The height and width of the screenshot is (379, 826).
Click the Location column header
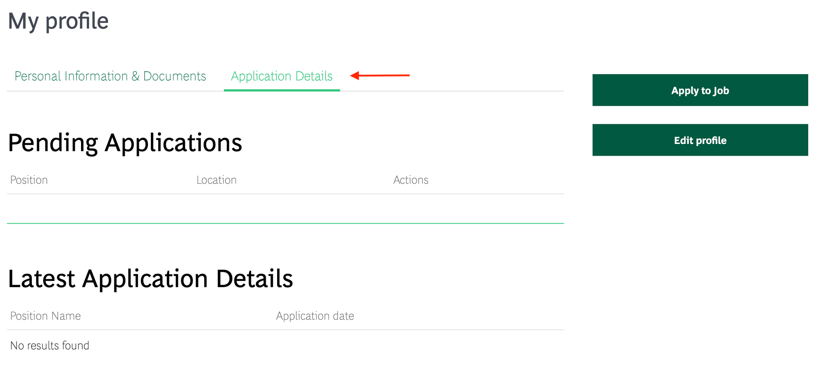coord(216,180)
